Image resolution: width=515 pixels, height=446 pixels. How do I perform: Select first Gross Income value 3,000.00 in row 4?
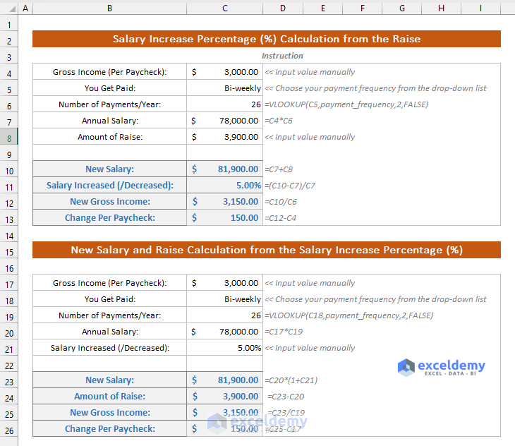[224, 72]
